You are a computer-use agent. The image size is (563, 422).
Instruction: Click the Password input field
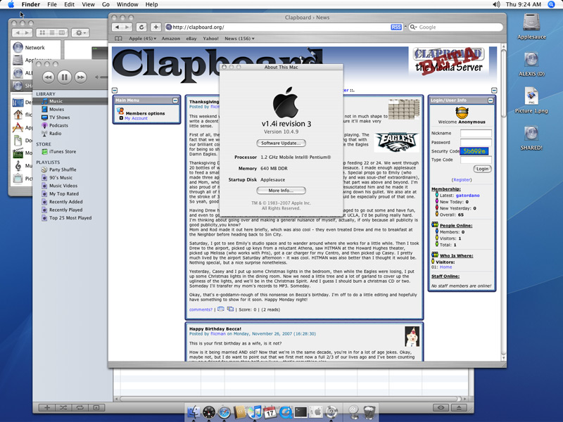tap(476, 143)
